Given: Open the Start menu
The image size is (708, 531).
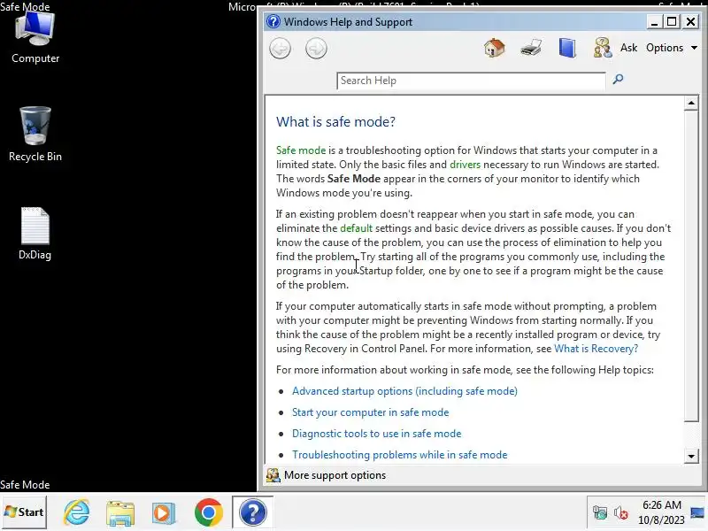Looking at the screenshot, I should click(24, 512).
